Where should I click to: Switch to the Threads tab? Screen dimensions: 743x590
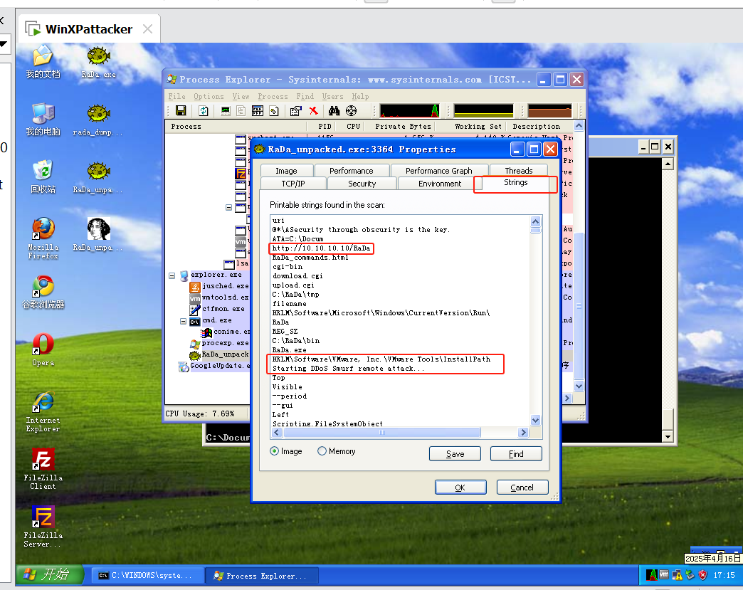[x=518, y=171]
